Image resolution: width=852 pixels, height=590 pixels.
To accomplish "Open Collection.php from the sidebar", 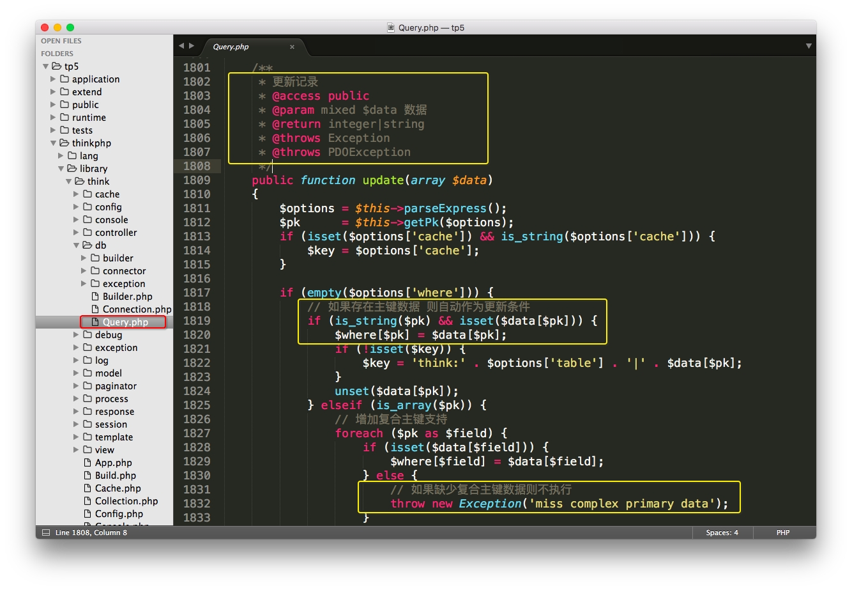I will point(126,501).
